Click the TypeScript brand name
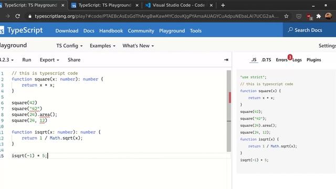336x189 pixels. click(25, 30)
